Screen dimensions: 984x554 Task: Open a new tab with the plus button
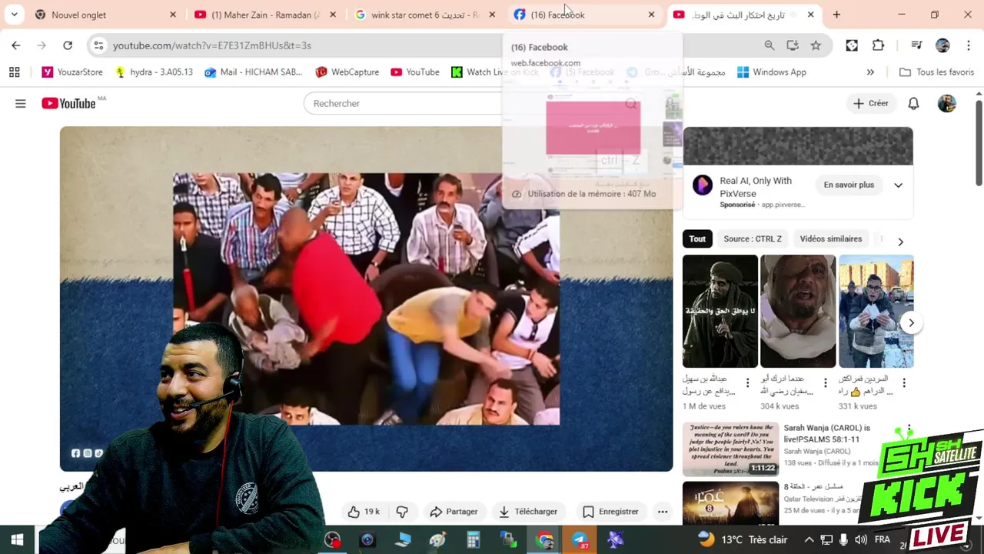click(x=836, y=15)
